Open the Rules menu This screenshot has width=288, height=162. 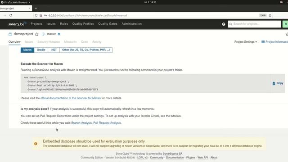tap(64, 24)
